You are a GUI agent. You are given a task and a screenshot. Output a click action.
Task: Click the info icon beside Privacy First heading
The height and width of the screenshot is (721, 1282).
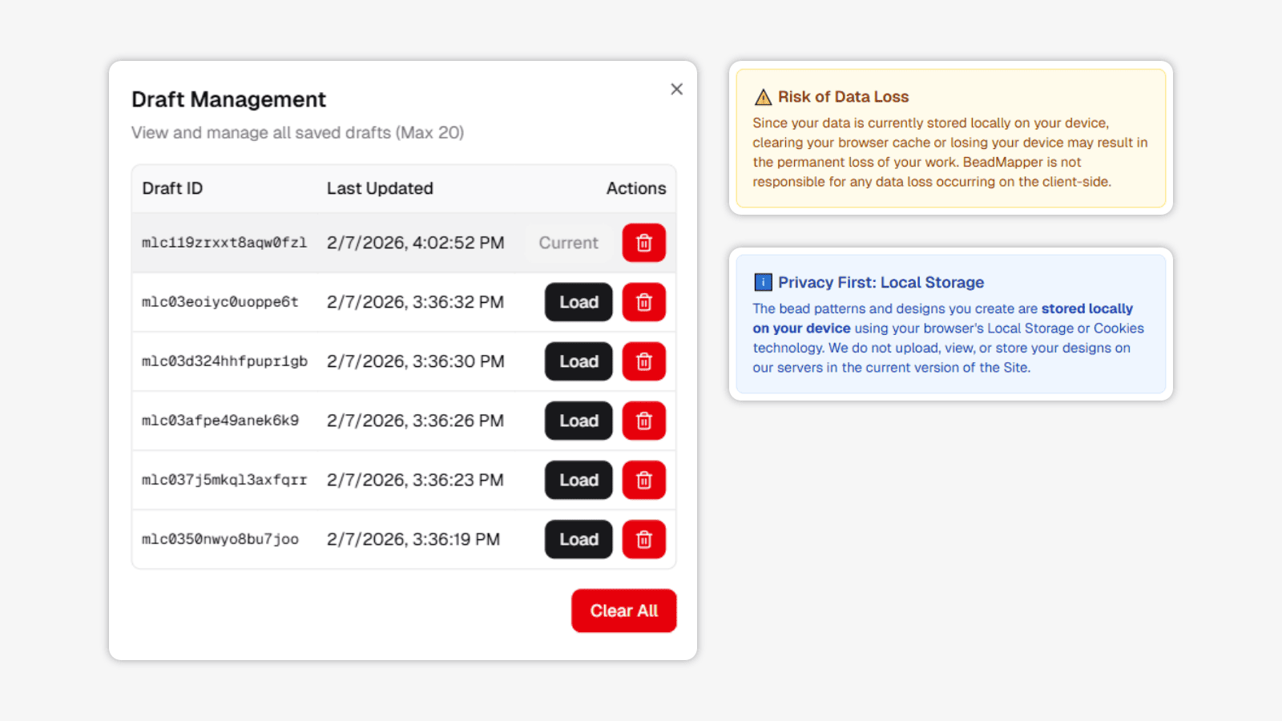(762, 282)
